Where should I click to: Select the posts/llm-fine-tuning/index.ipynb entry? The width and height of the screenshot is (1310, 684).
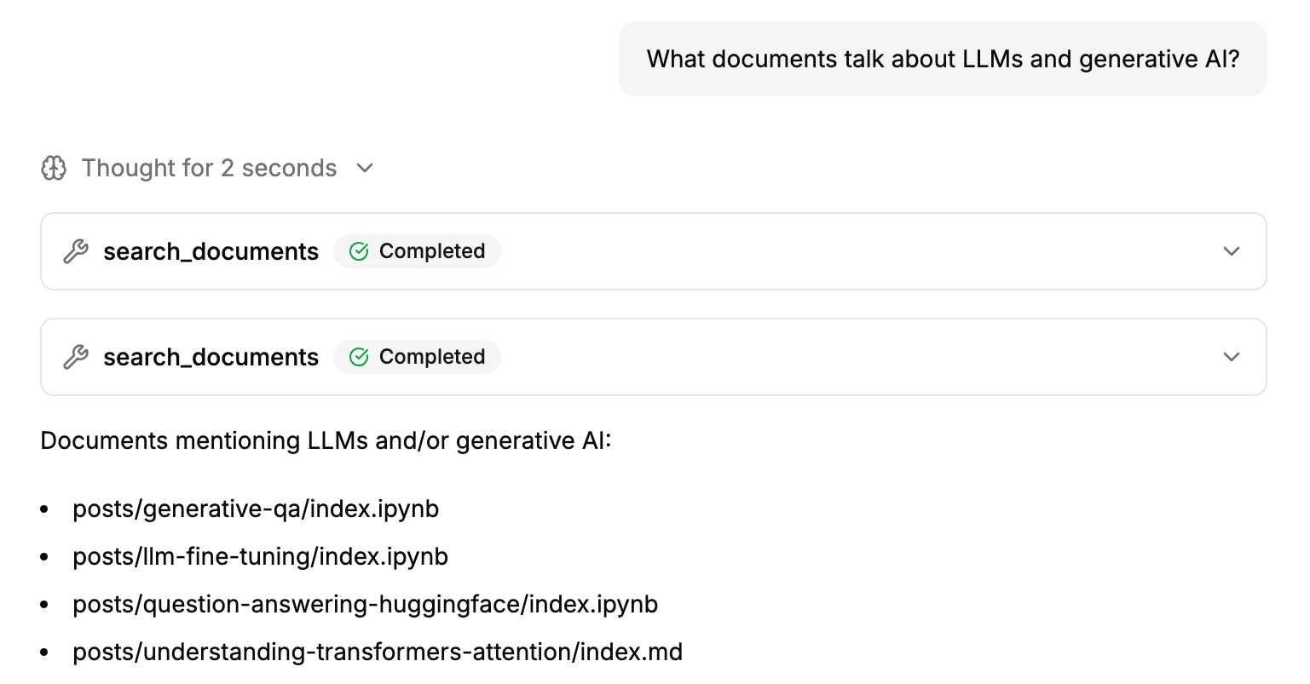pyautogui.click(x=260, y=556)
